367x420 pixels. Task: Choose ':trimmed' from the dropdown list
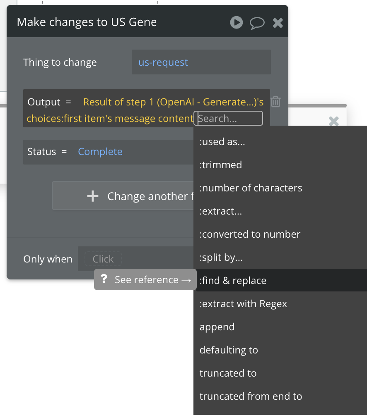click(x=221, y=165)
